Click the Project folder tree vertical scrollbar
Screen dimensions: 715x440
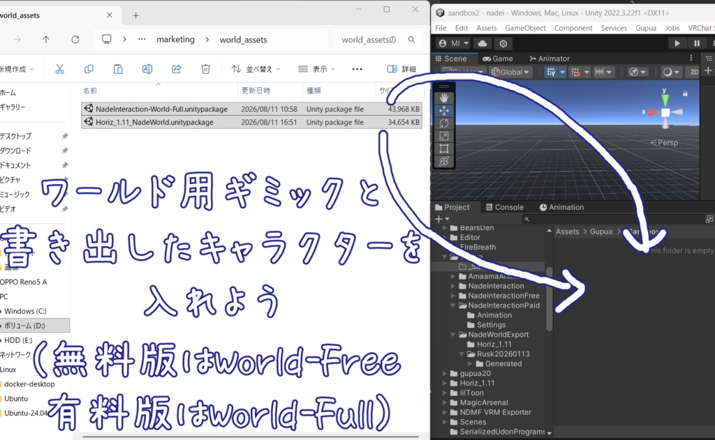tap(549, 298)
